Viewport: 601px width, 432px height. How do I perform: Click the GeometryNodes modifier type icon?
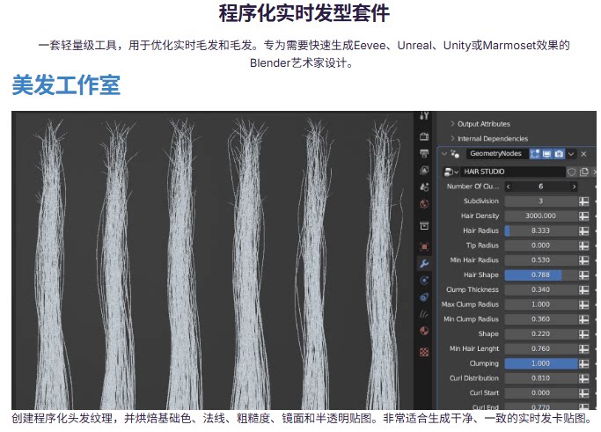pos(455,154)
